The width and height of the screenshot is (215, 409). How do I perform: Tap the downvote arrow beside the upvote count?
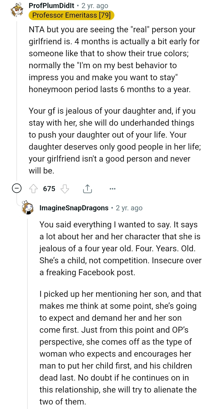tap(65, 188)
